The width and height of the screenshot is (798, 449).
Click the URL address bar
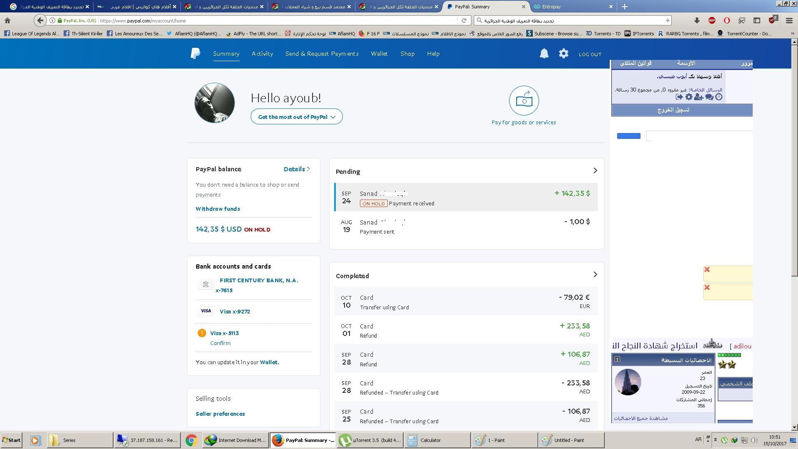(278, 20)
